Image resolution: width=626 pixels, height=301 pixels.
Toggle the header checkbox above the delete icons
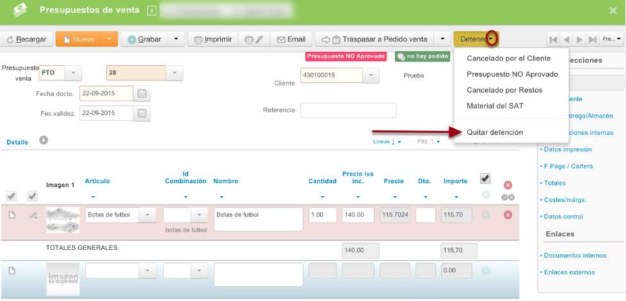[x=485, y=178]
